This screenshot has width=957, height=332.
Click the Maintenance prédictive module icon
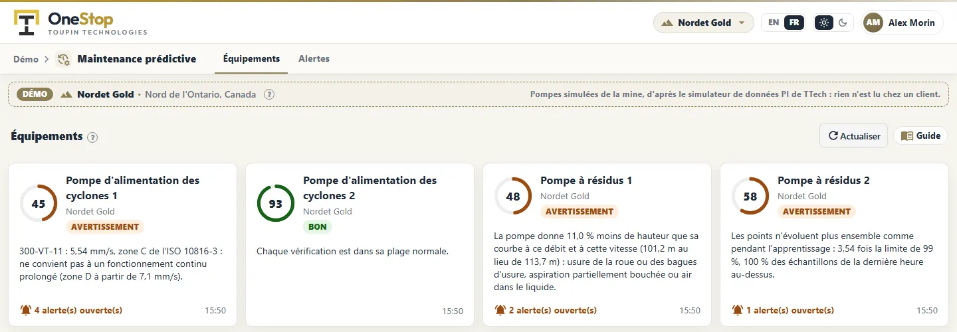[x=64, y=59]
